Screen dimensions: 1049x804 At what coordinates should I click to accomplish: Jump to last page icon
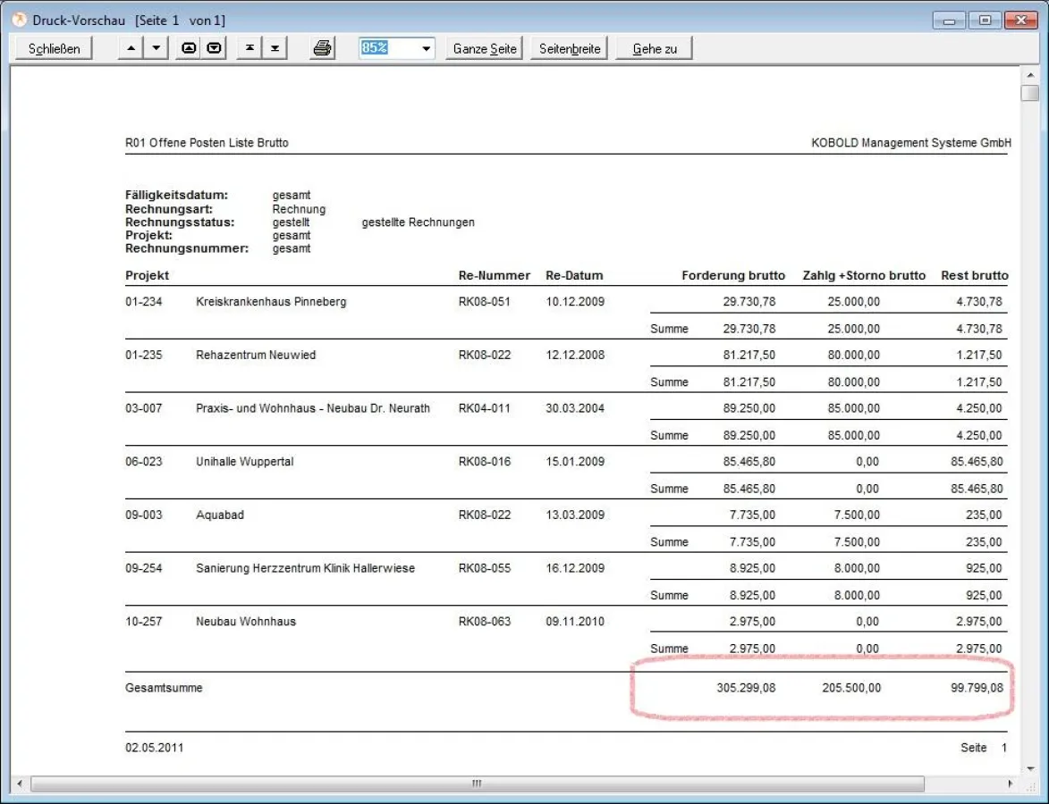pos(275,49)
